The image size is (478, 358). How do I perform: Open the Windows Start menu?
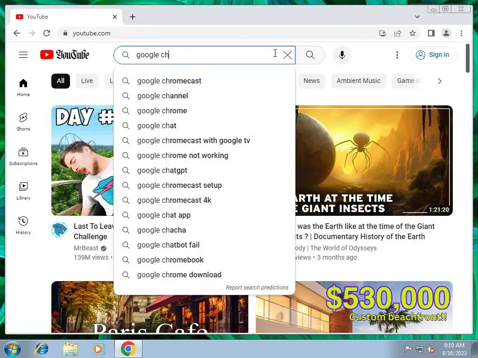coord(13,349)
